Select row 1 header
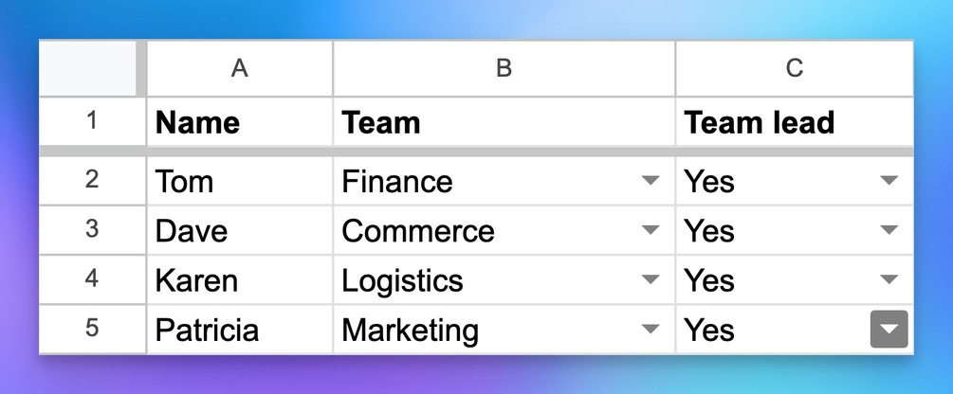 [x=92, y=121]
